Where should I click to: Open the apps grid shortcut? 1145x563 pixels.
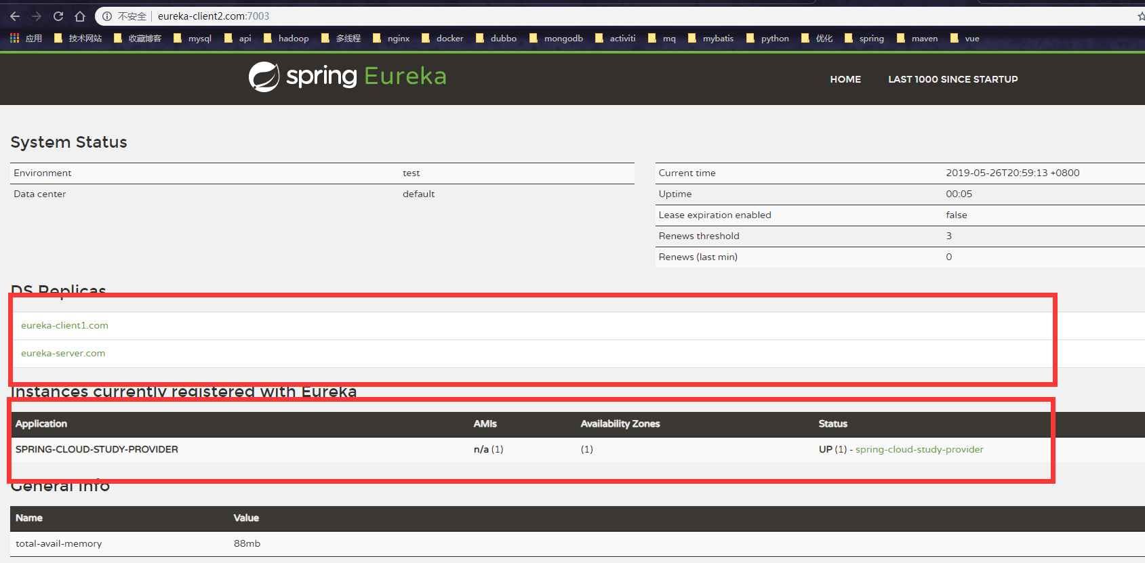click(x=26, y=39)
